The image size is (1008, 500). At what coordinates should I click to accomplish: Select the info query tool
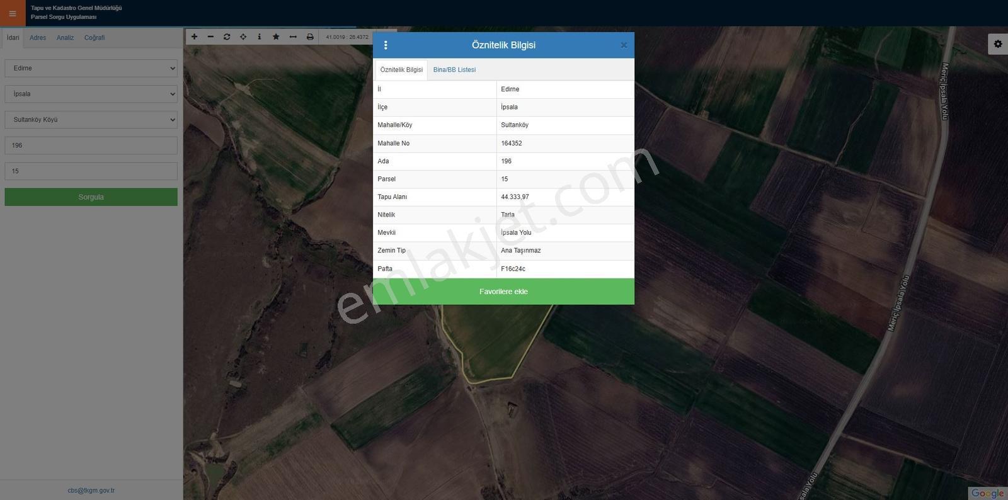260,37
